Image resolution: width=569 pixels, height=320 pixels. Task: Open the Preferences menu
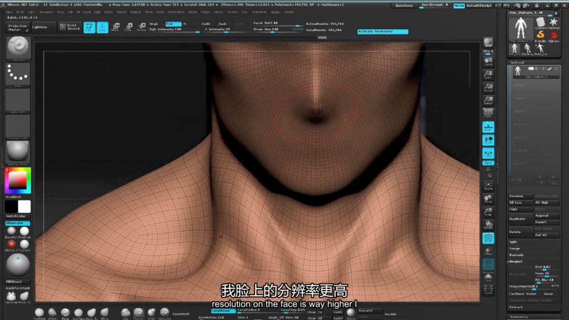pos(176,12)
